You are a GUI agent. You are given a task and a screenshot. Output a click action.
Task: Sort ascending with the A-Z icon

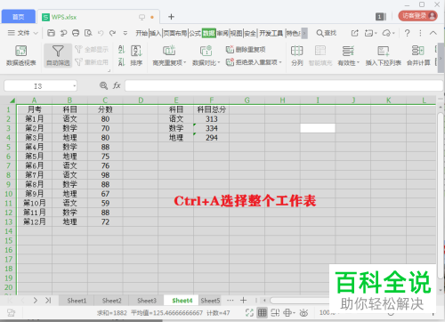(x=121, y=49)
